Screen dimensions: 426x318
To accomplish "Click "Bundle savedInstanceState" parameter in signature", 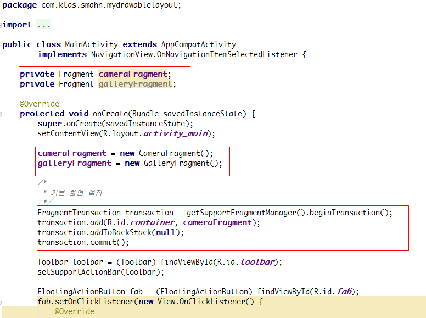I will click(187, 114).
